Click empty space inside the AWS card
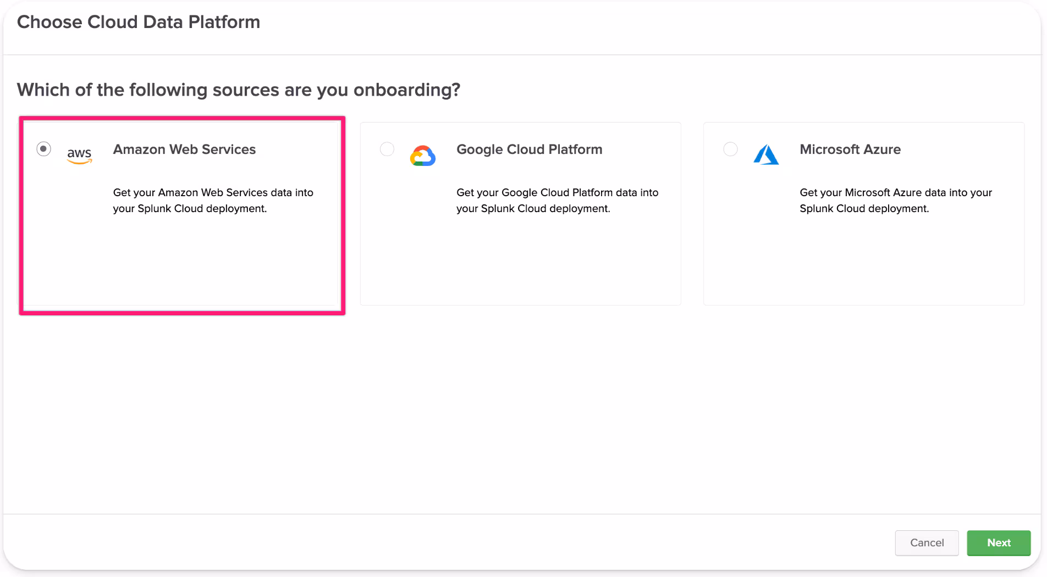Screen dimensions: 1047x577 pos(181,264)
